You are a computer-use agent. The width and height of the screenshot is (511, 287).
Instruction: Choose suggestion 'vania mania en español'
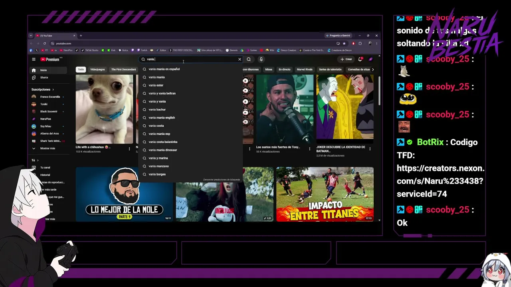(x=190, y=69)
